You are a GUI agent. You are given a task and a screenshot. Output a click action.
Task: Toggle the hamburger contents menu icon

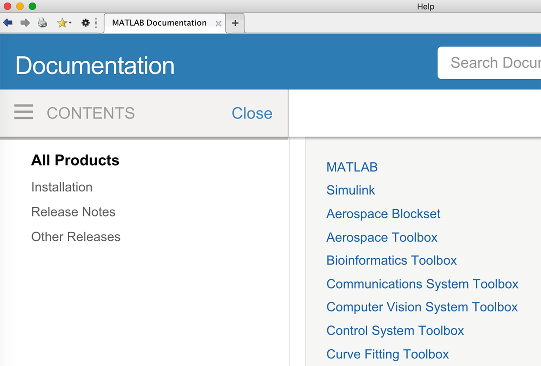(24, 112)
